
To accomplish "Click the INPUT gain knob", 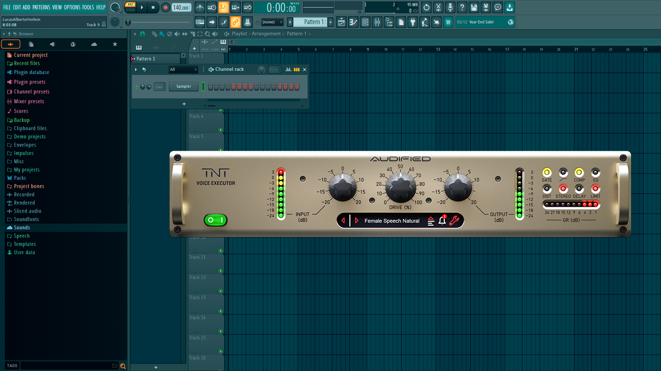I will (343, 188).
